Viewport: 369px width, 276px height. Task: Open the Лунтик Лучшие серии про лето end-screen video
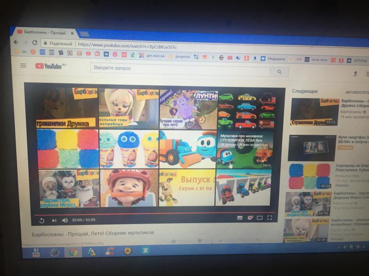[x=189, y=109]
